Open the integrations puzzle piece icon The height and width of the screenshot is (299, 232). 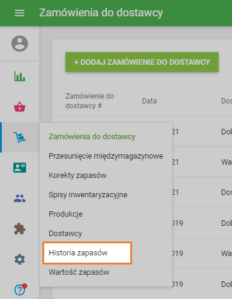coord(19,229)
